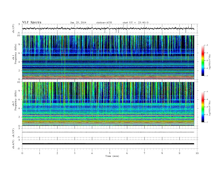Click the time axis tick label '8'
This screenshot has width=222, height=172.
(162, 153)
